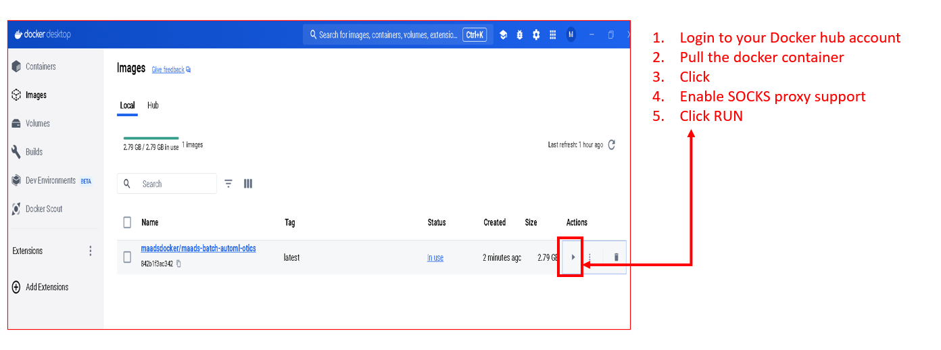The image size is (941, 350).
Task: Tick the select-all checkbox in the header
Action: click(x=127, y=222)
